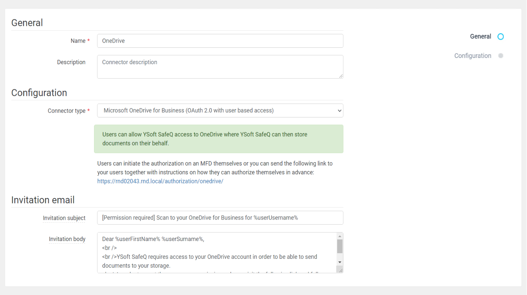Jump to General section in side navigation

click(x=480, y=36)
